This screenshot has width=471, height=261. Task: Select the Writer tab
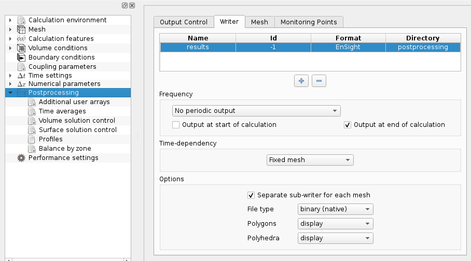229,22
